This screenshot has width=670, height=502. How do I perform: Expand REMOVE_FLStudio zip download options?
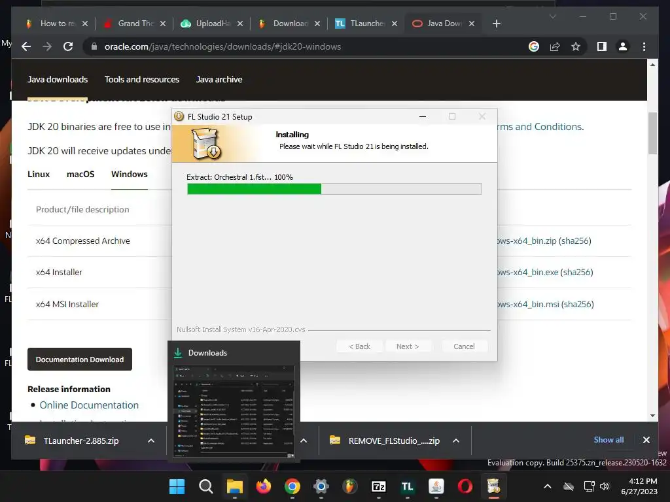[456, 441]
